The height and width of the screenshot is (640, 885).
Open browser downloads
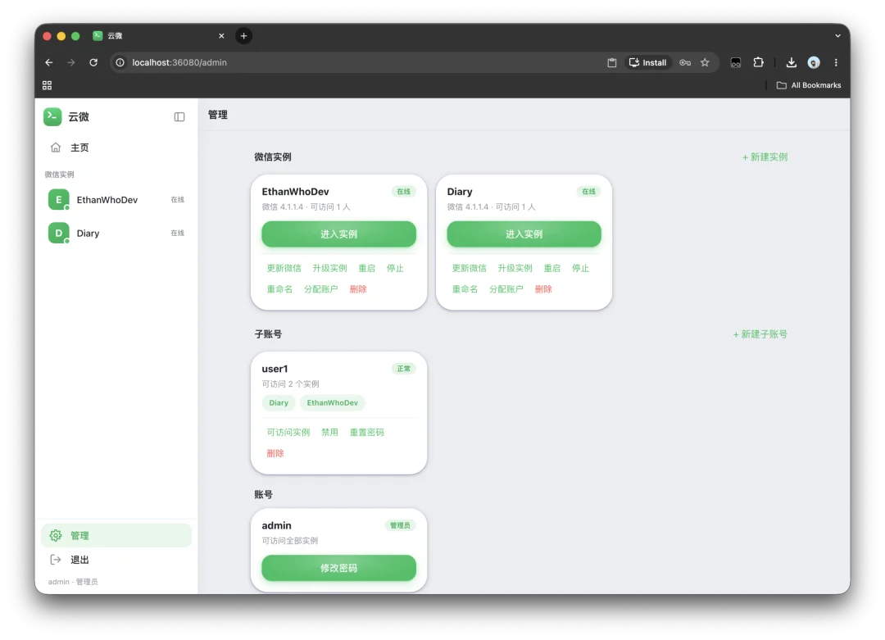click(x=792, y=62)
